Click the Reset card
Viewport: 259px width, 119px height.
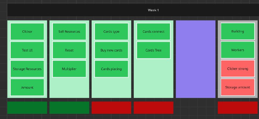pyautogui.click(x=69, y=50)
